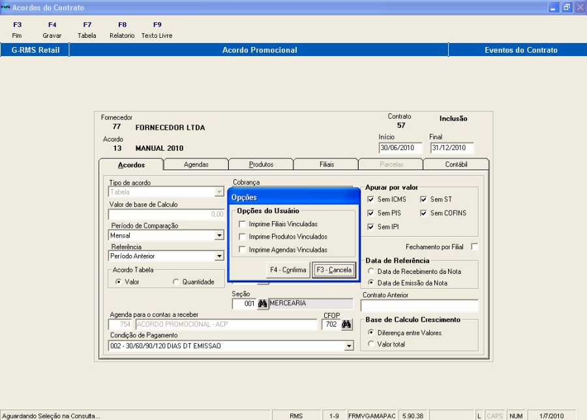This screenshot has width=587, height=420.
Task: Open the F8 Relatorio toolbar item
Action: tap(122, 30)
